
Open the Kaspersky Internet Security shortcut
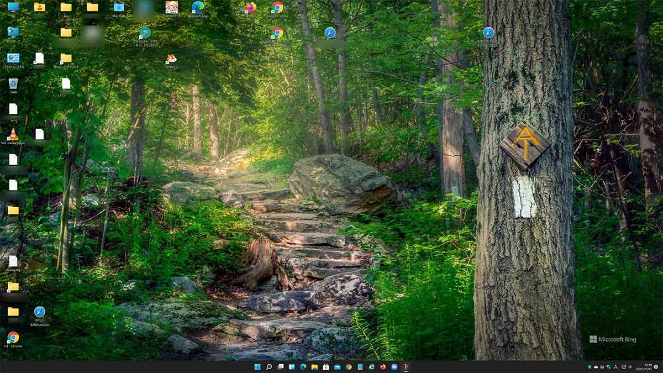tap(145, 33)
